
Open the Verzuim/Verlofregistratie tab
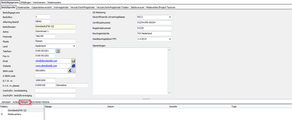click(83, 7)
